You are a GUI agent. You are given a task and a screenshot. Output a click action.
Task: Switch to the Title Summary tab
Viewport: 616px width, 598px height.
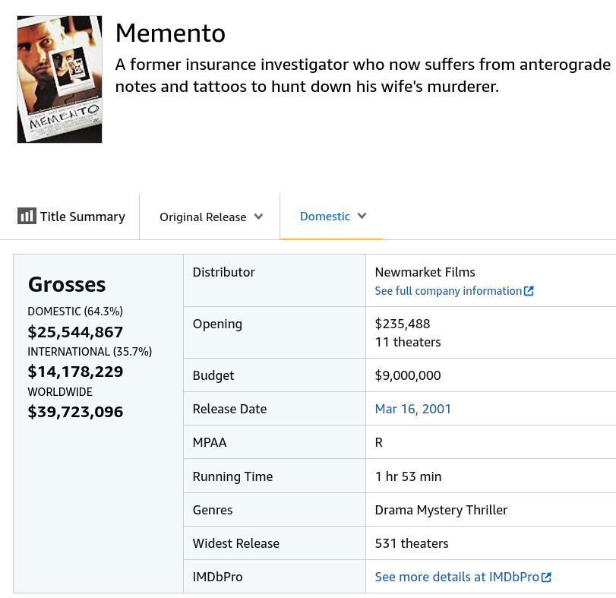(82, 217)
